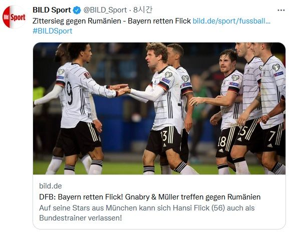Click Hansi Flick (56) in the card description
The image size is (289, 233).
coord(199,208)
